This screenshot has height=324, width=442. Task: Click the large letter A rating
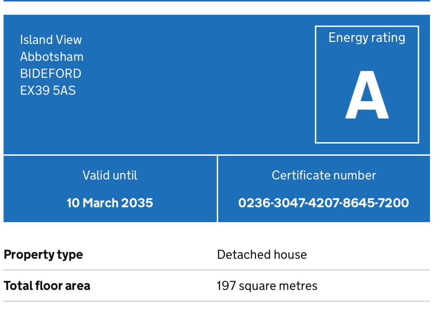(367, 95)
